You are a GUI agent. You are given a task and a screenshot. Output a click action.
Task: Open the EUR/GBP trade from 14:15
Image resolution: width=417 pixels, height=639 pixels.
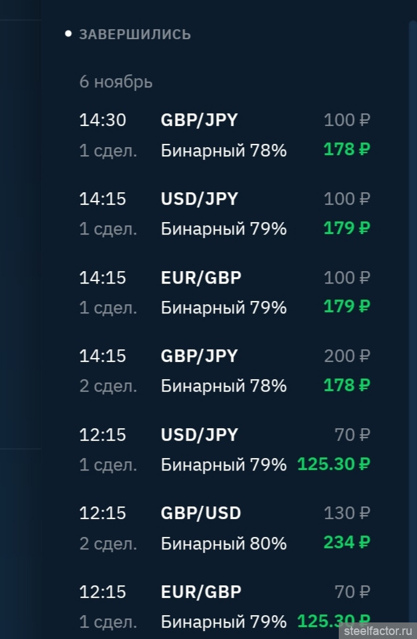[201, 277]
